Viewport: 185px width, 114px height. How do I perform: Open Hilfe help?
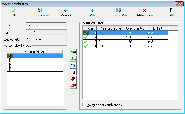171,13
